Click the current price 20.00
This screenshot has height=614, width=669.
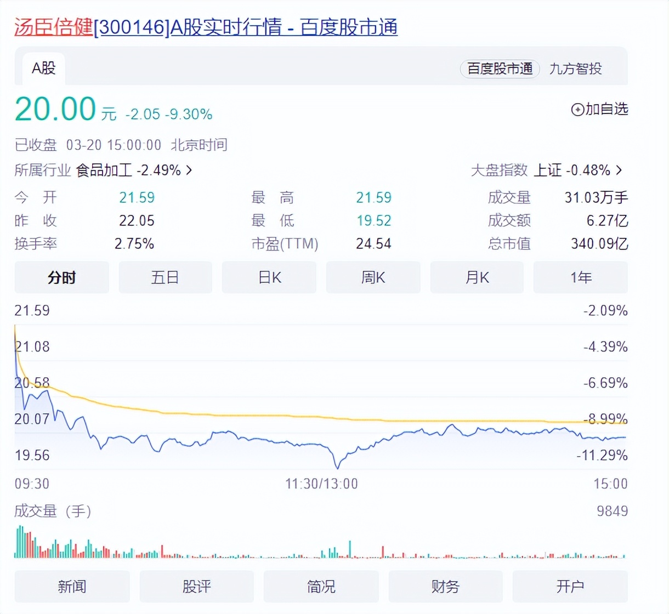[55, 109]
